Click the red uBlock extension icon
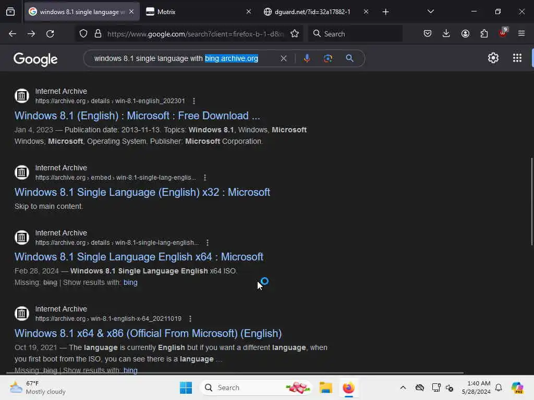 point(503,33)
